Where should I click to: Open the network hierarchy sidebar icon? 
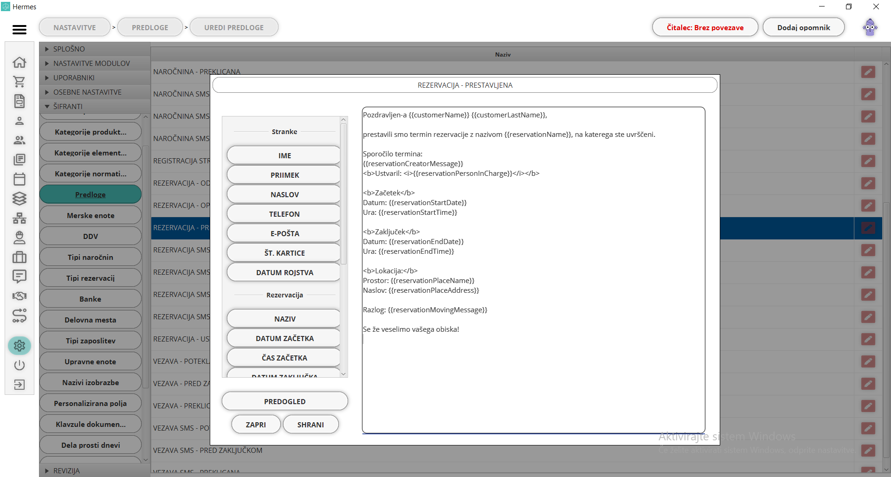[19, 218]
